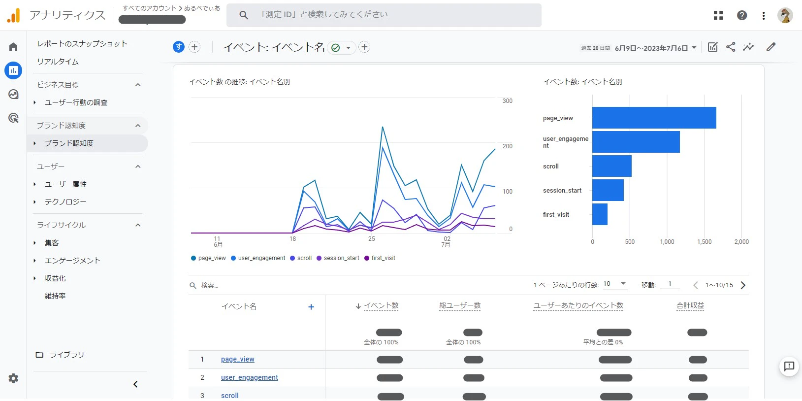The width and height of the screenshot is (802, 401).
Task: Click the search magnifier icon in top bar
Action: point(244,15)
